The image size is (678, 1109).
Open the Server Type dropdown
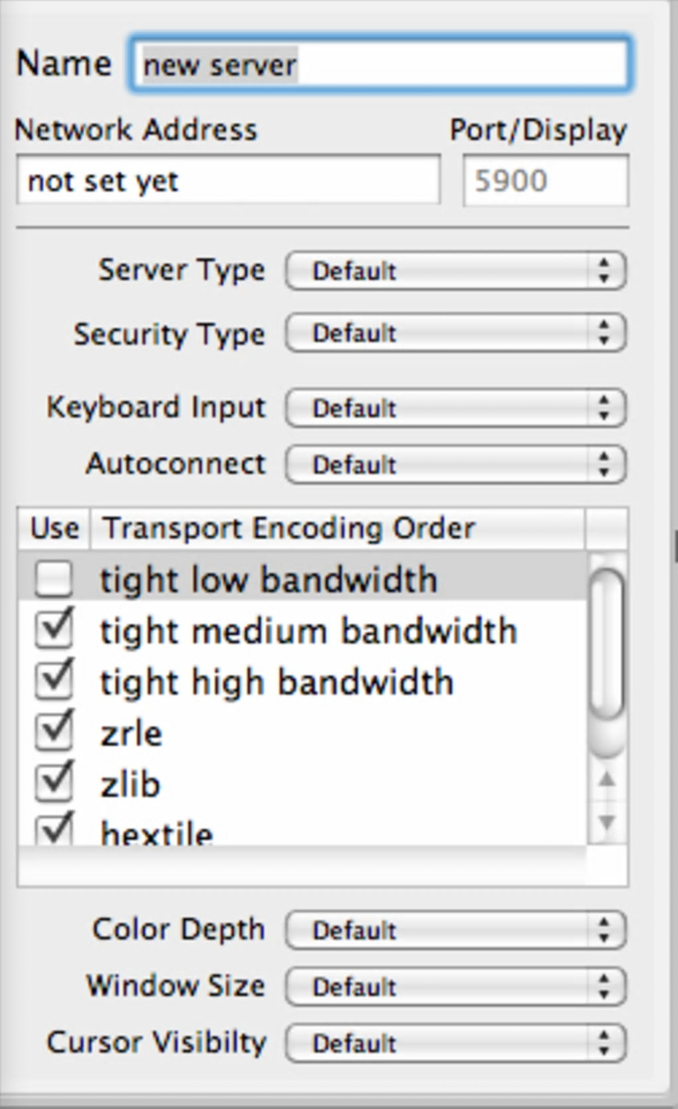[x=456, y=271]
